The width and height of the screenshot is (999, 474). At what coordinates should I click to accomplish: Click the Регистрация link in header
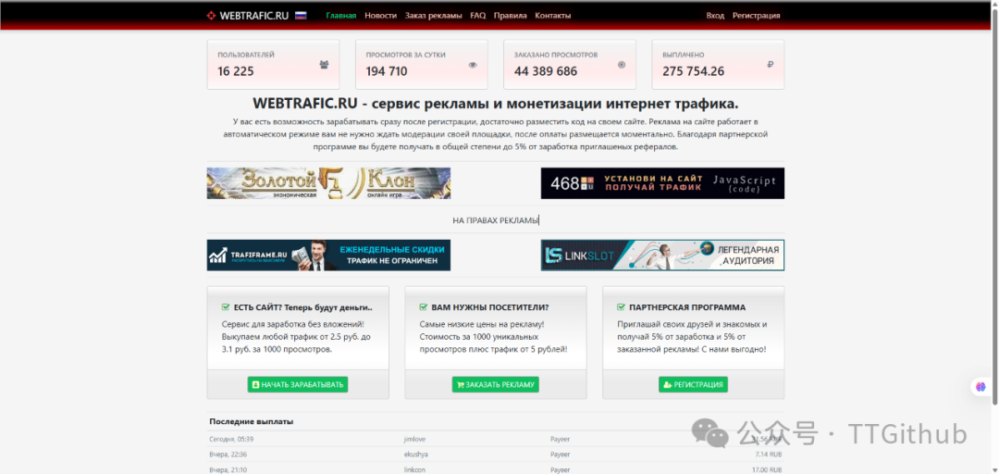pyautogui.click(x=757, y=16)
